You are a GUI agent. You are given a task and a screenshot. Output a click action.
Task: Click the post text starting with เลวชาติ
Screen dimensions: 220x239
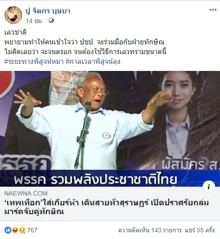pyautogui.click(x=15, y=32)
